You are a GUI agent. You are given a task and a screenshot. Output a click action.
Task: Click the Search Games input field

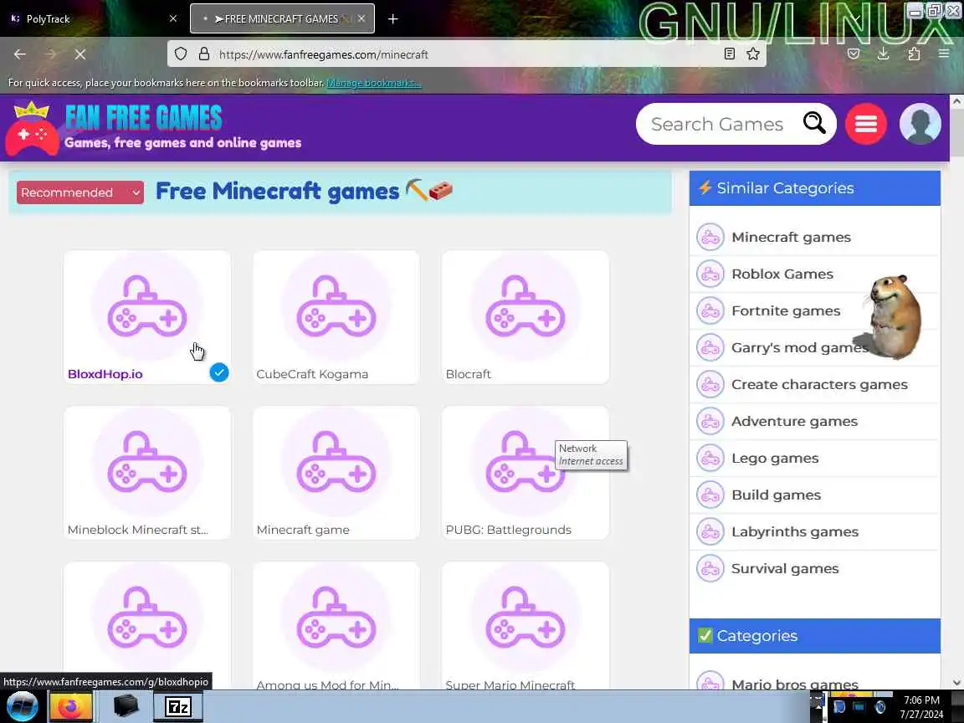pyautogui.click(x=717, y=124)
